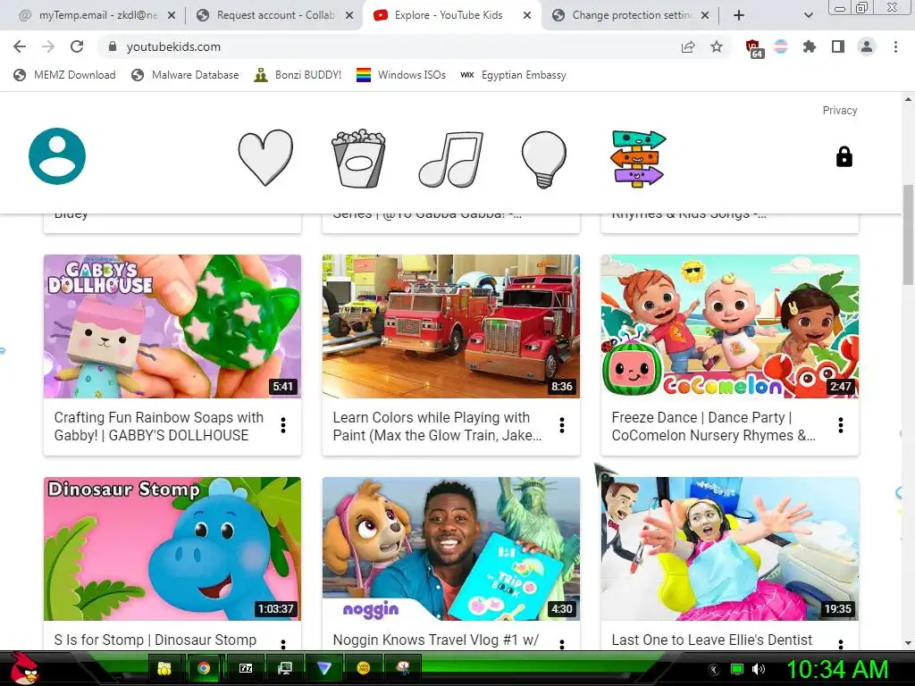
Task: Close the Explore - YouTube Kids tab
Action: coord(527,15)
